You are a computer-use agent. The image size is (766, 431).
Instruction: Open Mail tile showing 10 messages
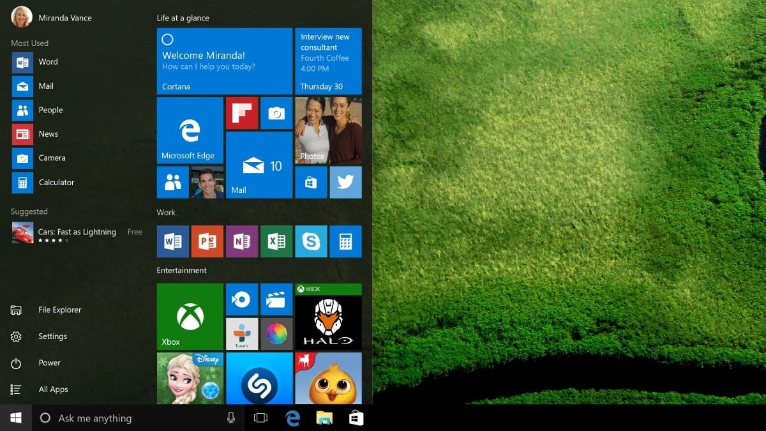tap(259, 165)
